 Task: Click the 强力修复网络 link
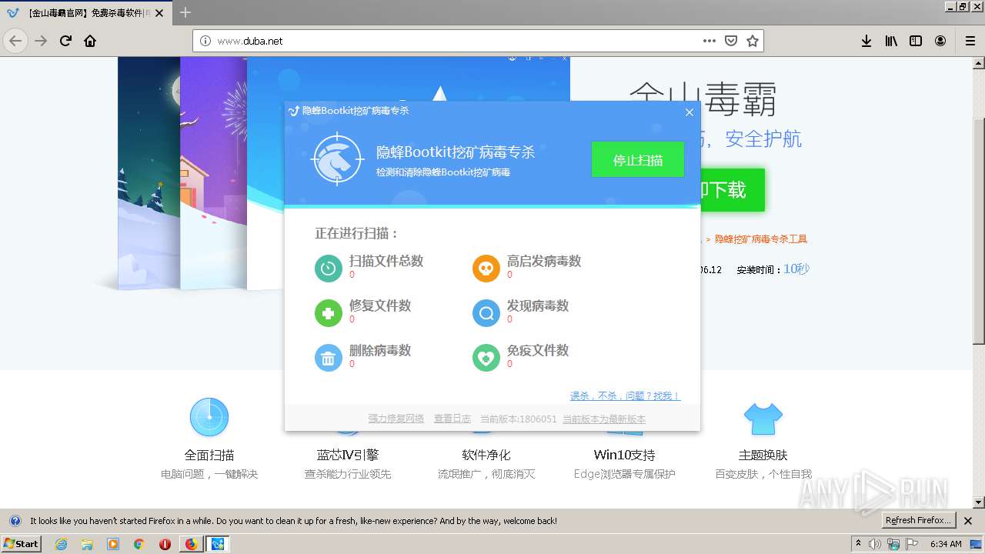396,419
